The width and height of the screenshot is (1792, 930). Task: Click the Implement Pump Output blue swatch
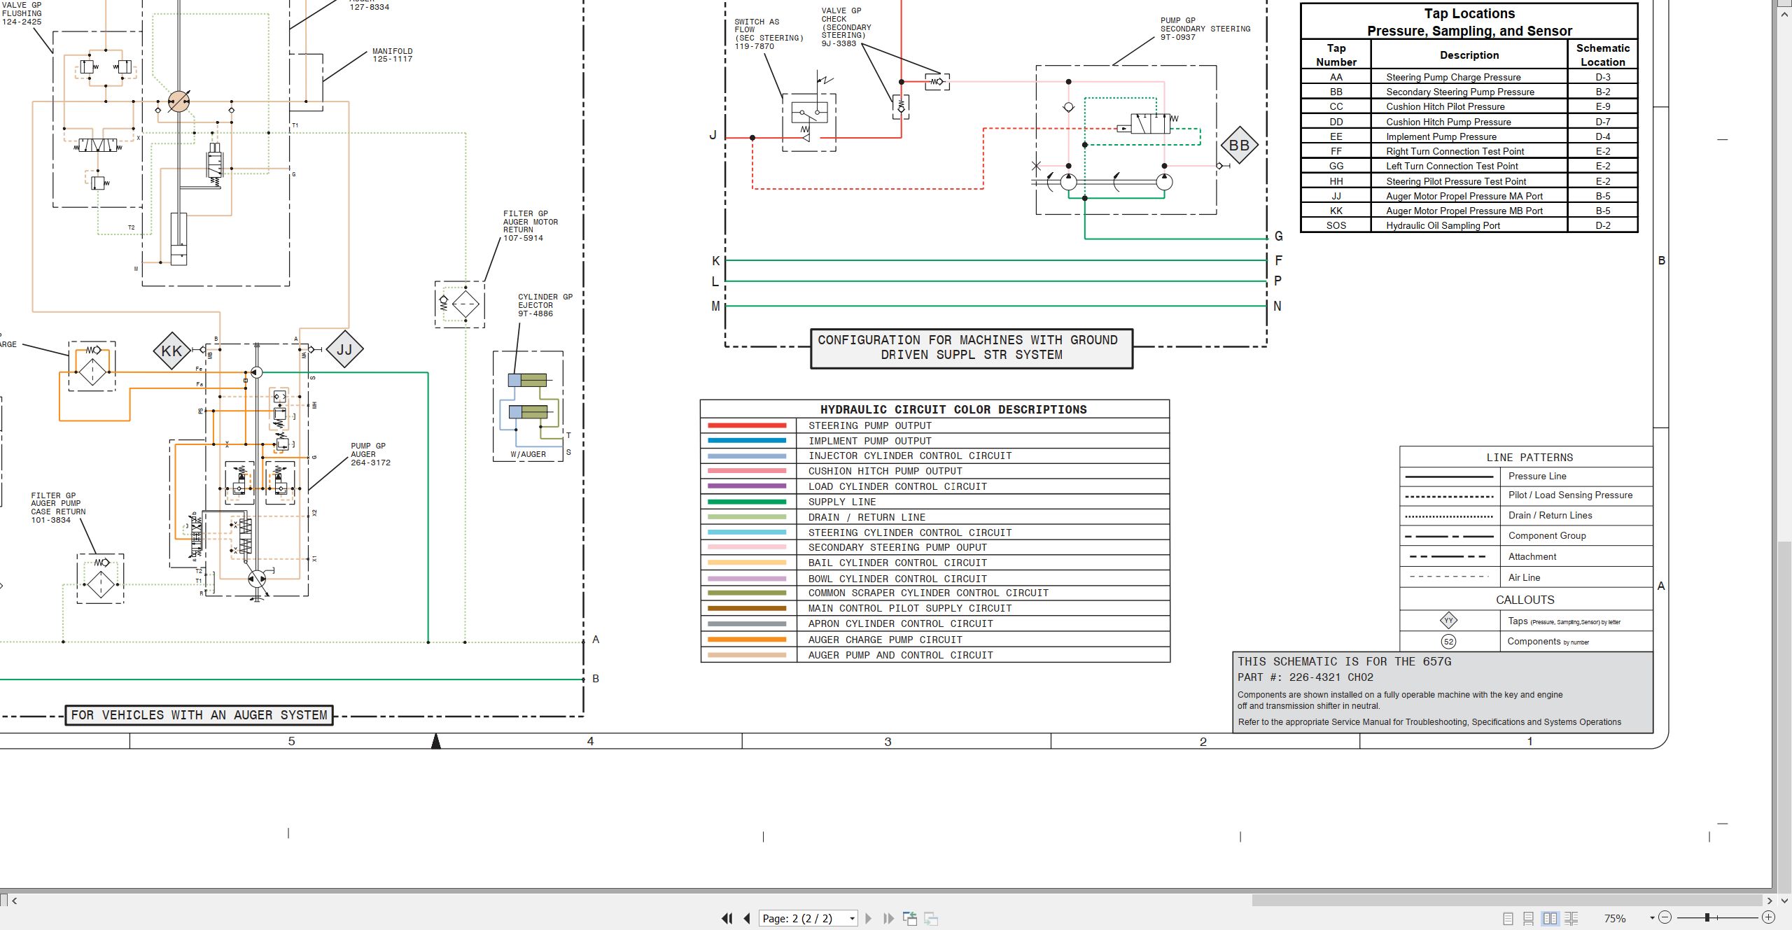(747, 441)
